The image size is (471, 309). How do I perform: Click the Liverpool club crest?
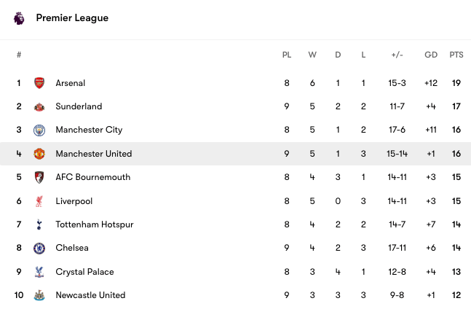click(x=39, y=201)
